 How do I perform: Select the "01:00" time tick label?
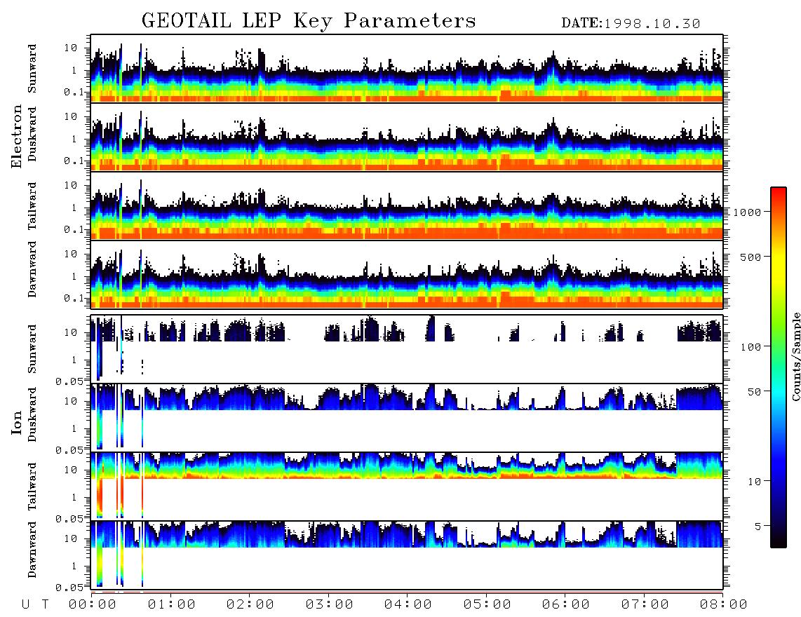(x=172, y=605)
